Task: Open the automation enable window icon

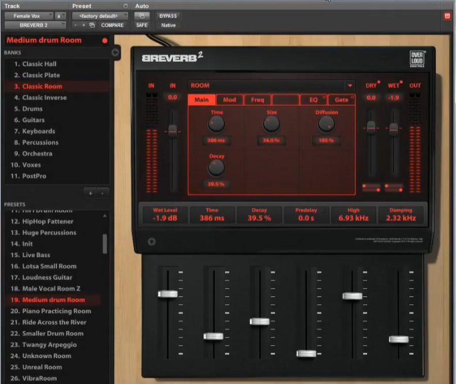Action: click(142, 16)
